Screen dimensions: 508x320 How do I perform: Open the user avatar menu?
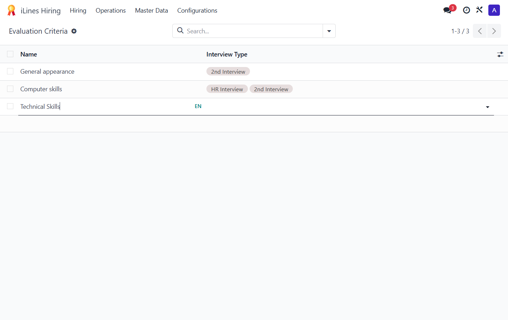(x=494, y=10)
